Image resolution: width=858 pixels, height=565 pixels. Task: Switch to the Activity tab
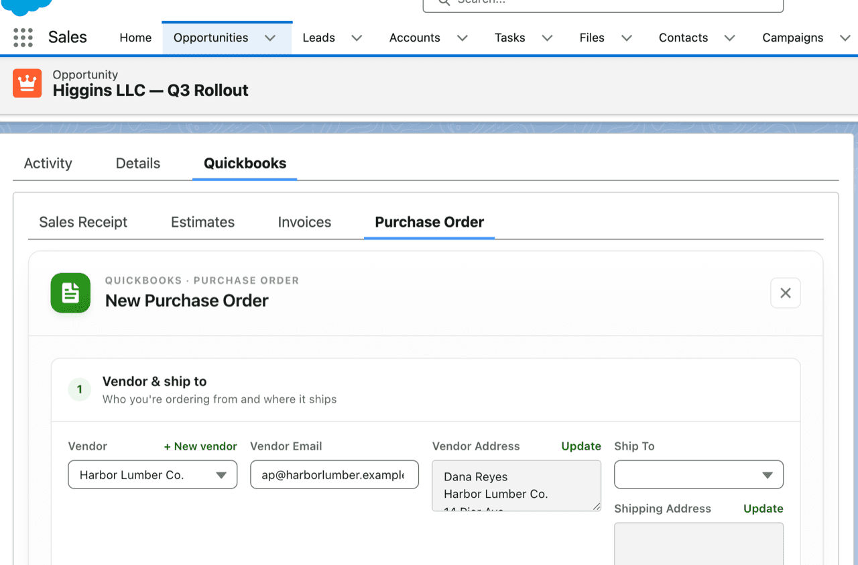coord(48,163)
